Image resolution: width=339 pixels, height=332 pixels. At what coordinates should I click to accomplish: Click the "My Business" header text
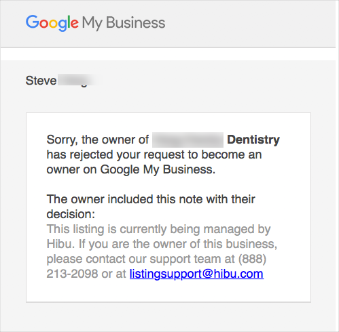tap(124, 23)
